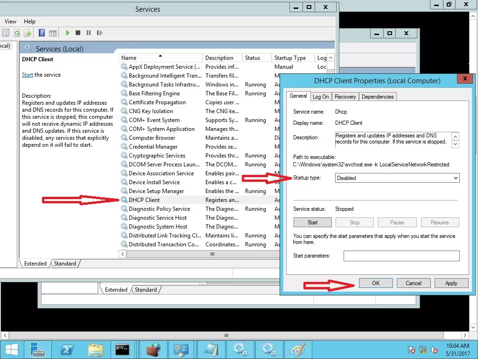Select the Standard tab in Services window
The image size is (478, 359).
point(65,264)
